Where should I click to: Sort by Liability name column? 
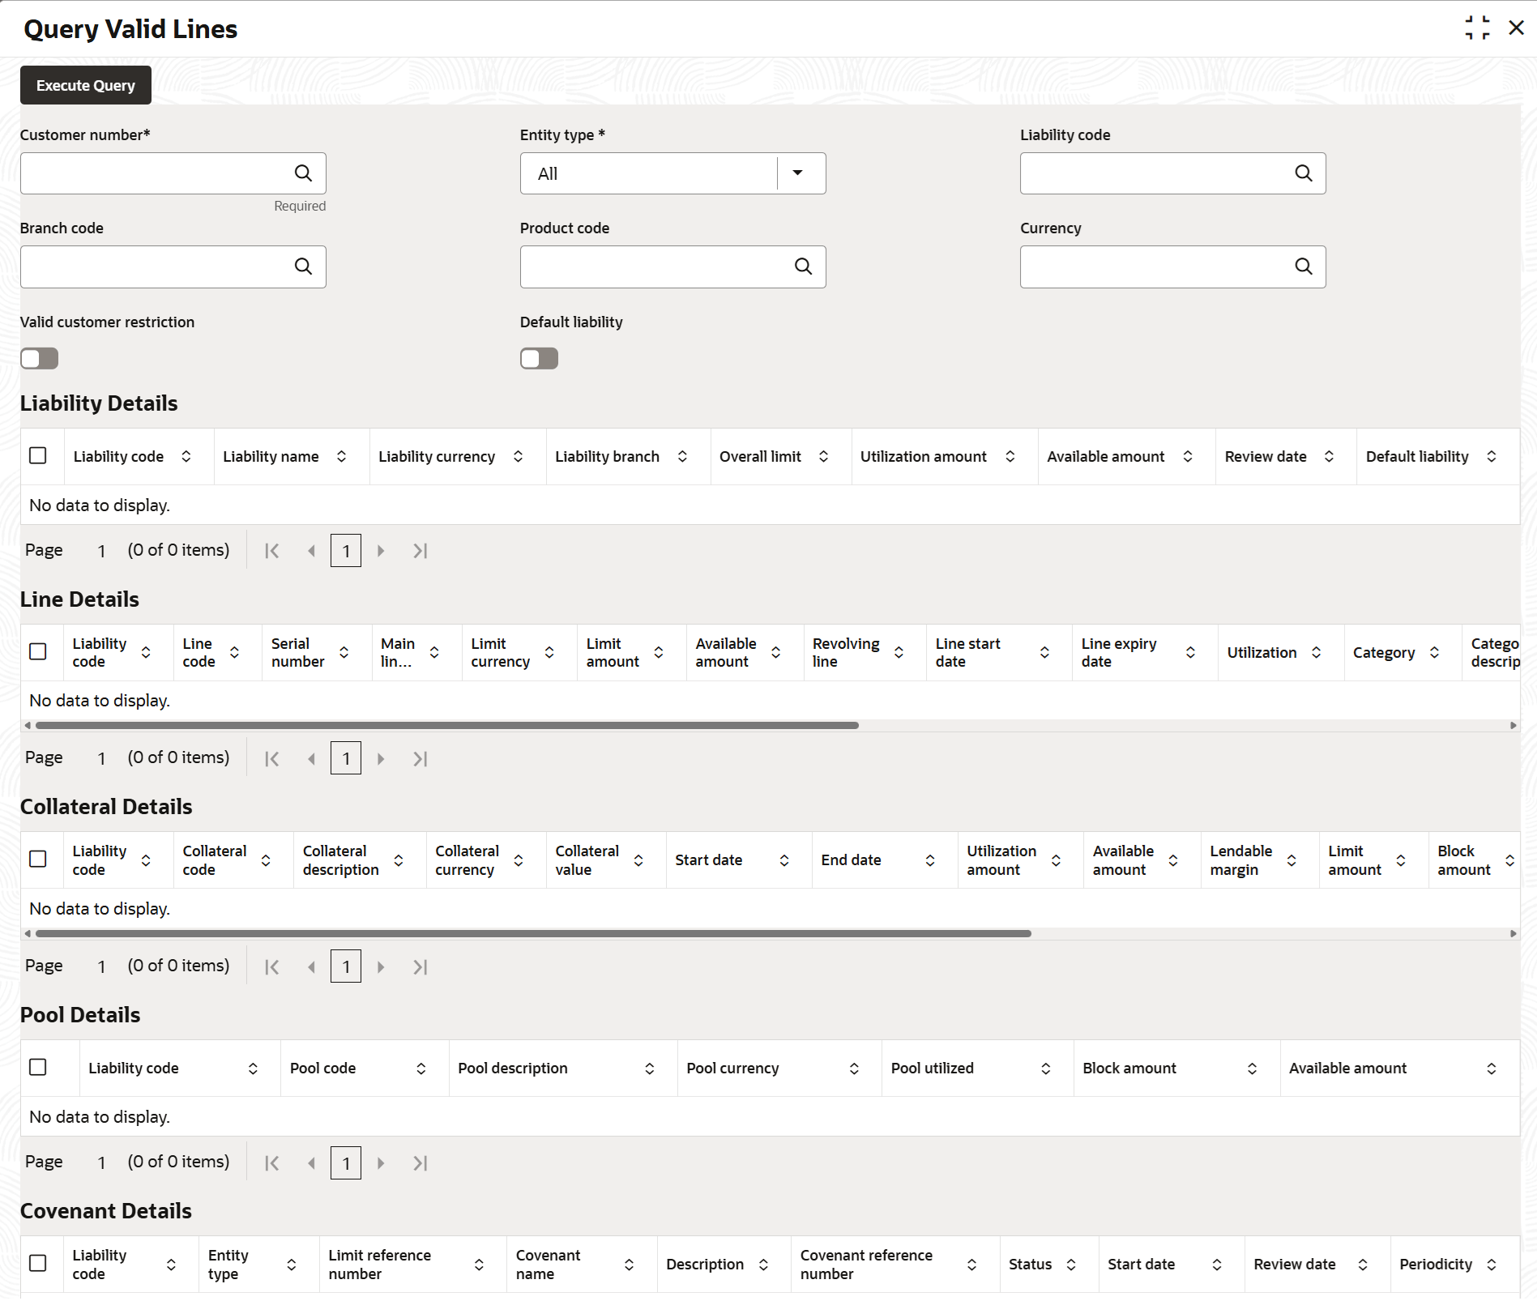[x=342, y=457]
